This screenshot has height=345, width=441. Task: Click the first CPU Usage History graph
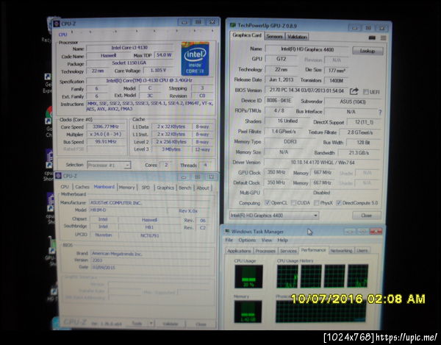pos(287,276)
